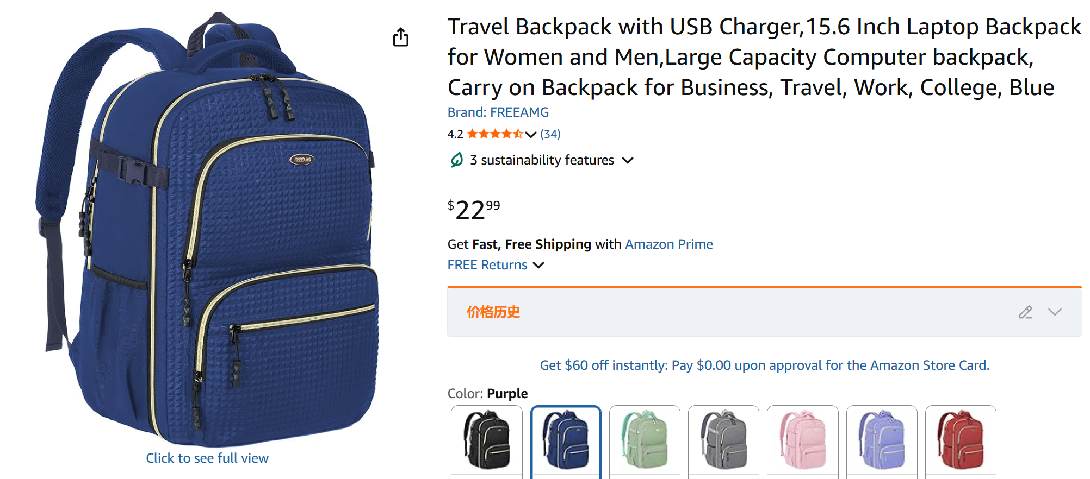The height and width of the screenshot is (479, 1090).
Task: Select the red backpack color swatch
Action: [960, 440]
